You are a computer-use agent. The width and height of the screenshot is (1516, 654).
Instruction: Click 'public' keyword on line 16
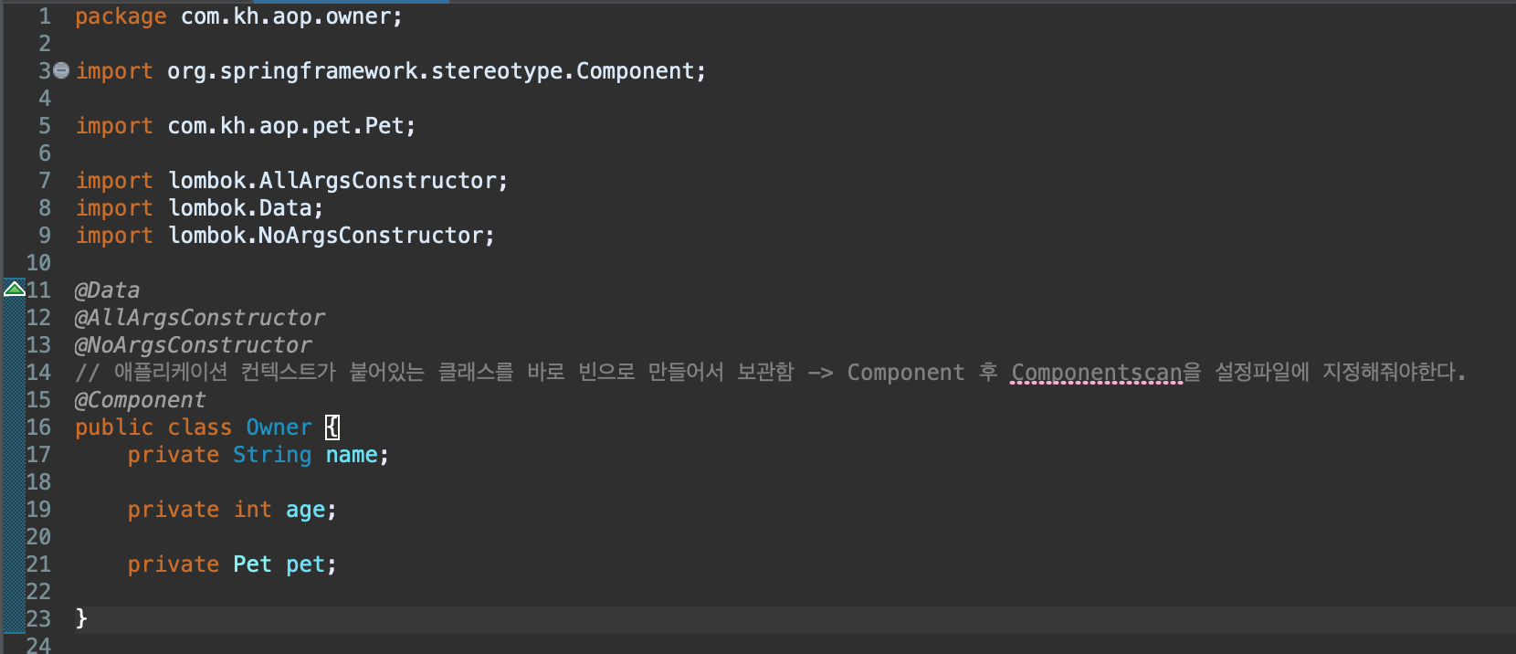(114, 427)
